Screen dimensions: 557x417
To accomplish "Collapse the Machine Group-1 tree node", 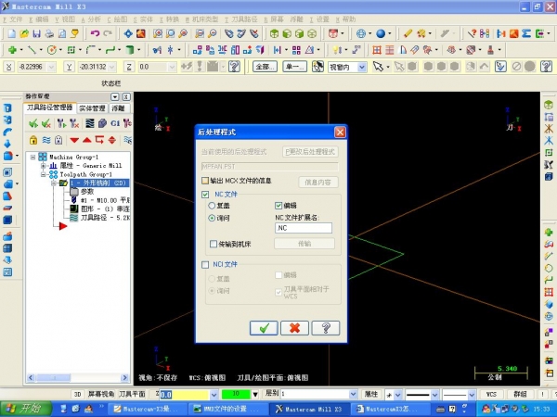I will click(34, 157).
